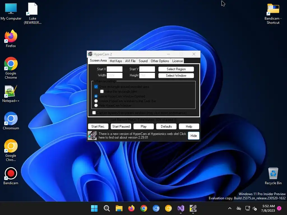The width and height of the screenshot is (287, 215).
Task: Click the HyperCam camera icon in the version notice
Action: pos(92,136)
